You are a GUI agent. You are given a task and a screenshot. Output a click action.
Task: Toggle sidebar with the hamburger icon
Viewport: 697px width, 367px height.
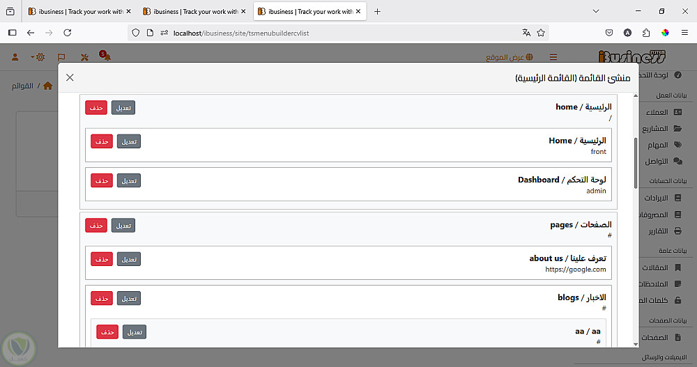tap(553, 57)
